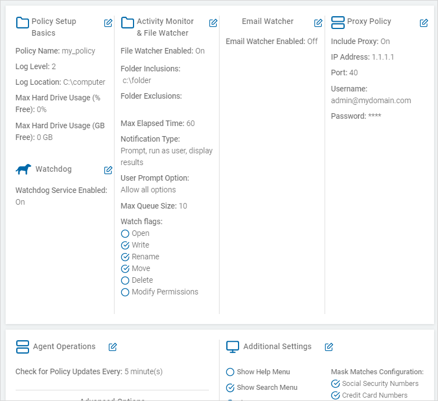
Task: Uncheck Credit Card Numbers masking
Action: point(336,395)
